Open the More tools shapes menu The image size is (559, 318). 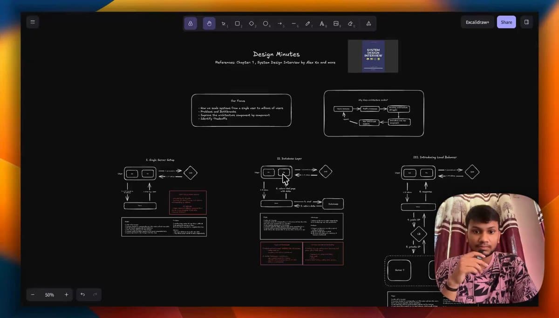368,23
